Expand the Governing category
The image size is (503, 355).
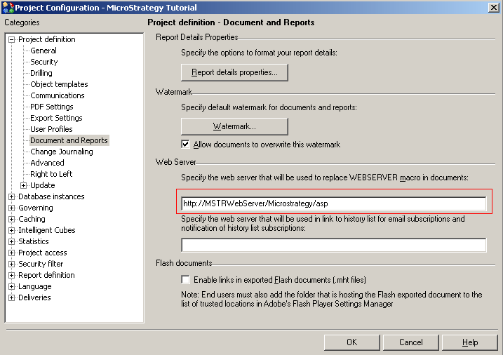[x=11, y=208]
